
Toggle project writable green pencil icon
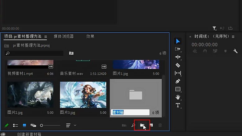7,125
